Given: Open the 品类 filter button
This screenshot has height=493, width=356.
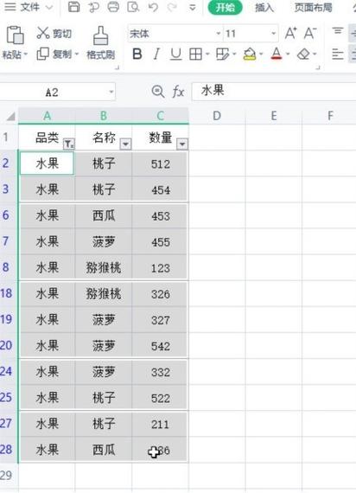Looking at the screenshot, I should coord(69,144).
